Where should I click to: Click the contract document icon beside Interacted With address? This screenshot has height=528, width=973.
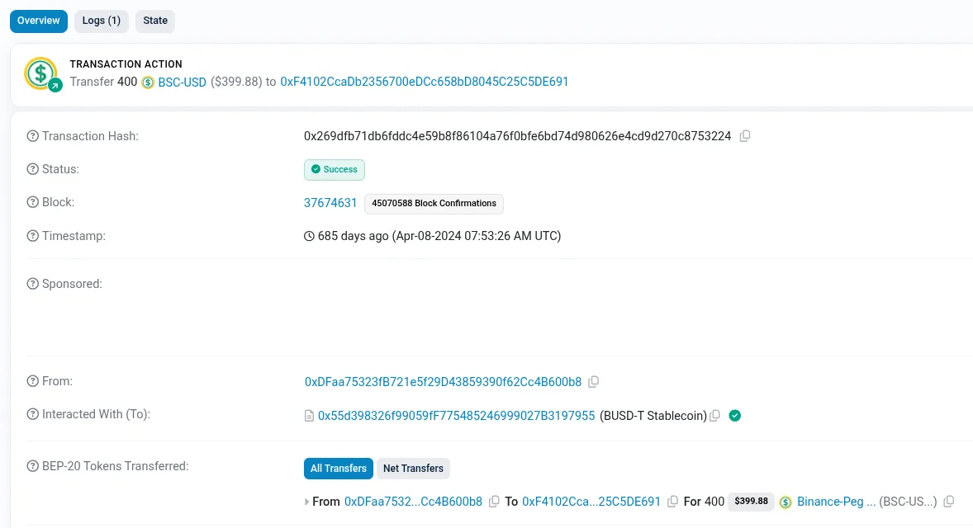[308, 416]
